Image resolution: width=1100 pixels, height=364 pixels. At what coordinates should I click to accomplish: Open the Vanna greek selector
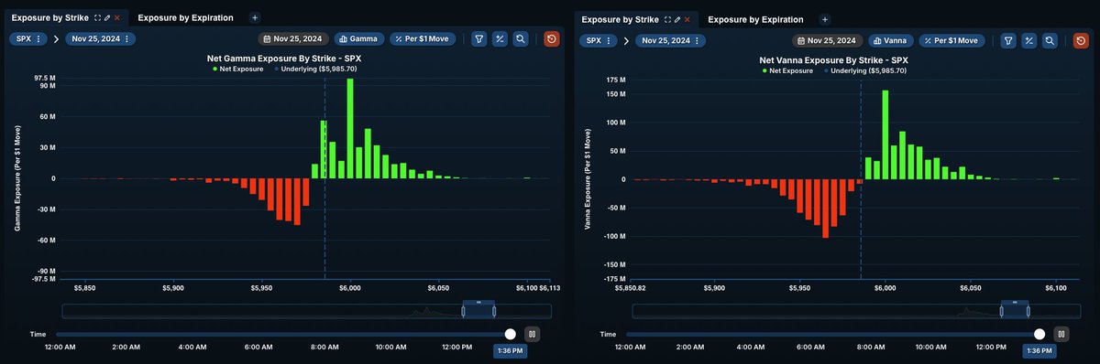pos(891,40)
